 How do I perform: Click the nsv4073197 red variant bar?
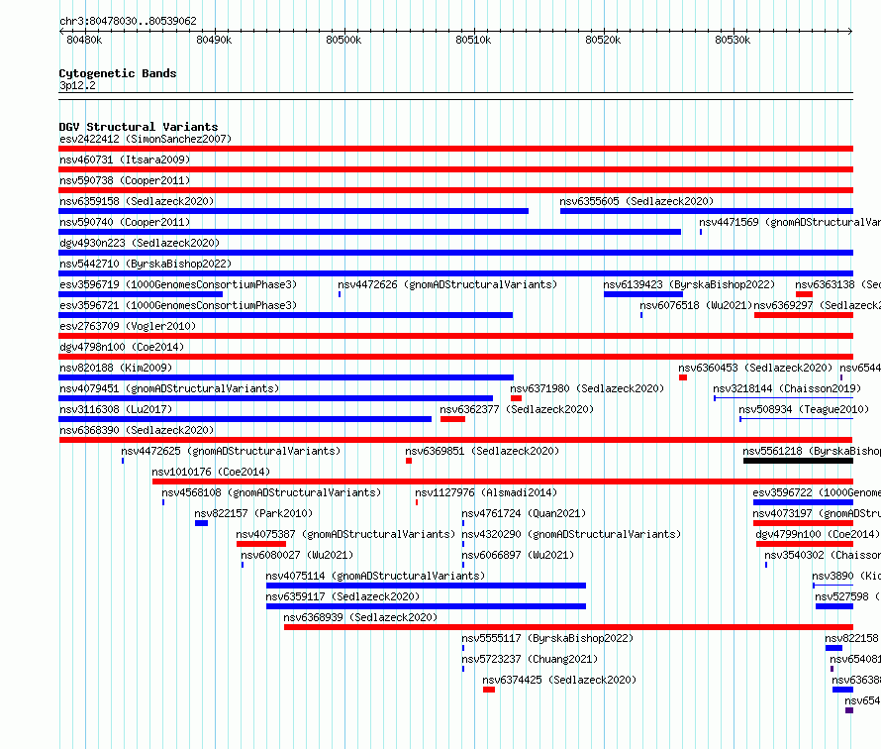pyautogui.click(x=803, y=523)
